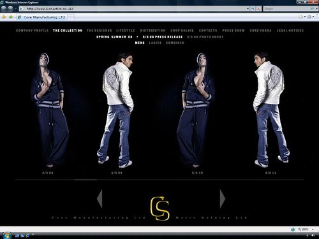The image size is (319, 239).
Task: Click the Windows Start orb
Action: click(6, 235)
